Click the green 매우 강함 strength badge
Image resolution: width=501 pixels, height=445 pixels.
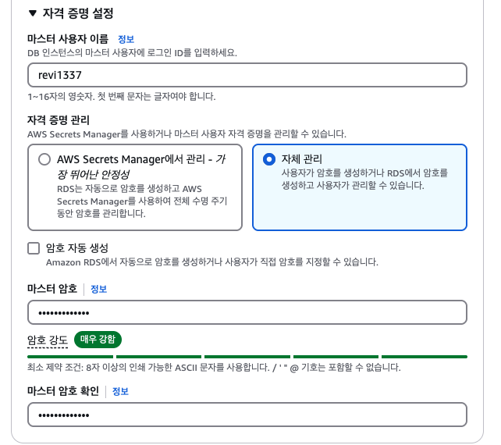[x=98, y=339]
